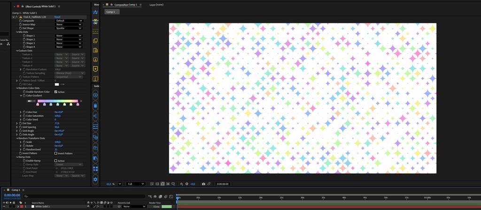Viewport: 481px width, 210px height.
Task: Click the yellow duplicate-squares icon in the side toolbar
Action: (x=95, y=41)
